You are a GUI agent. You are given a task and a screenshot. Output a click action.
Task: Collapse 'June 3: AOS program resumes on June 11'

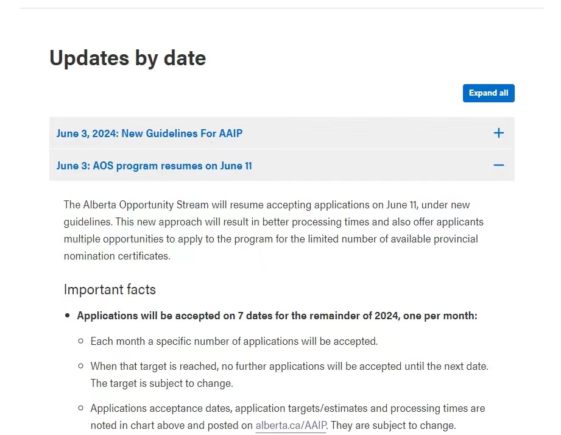coord(282,165)
